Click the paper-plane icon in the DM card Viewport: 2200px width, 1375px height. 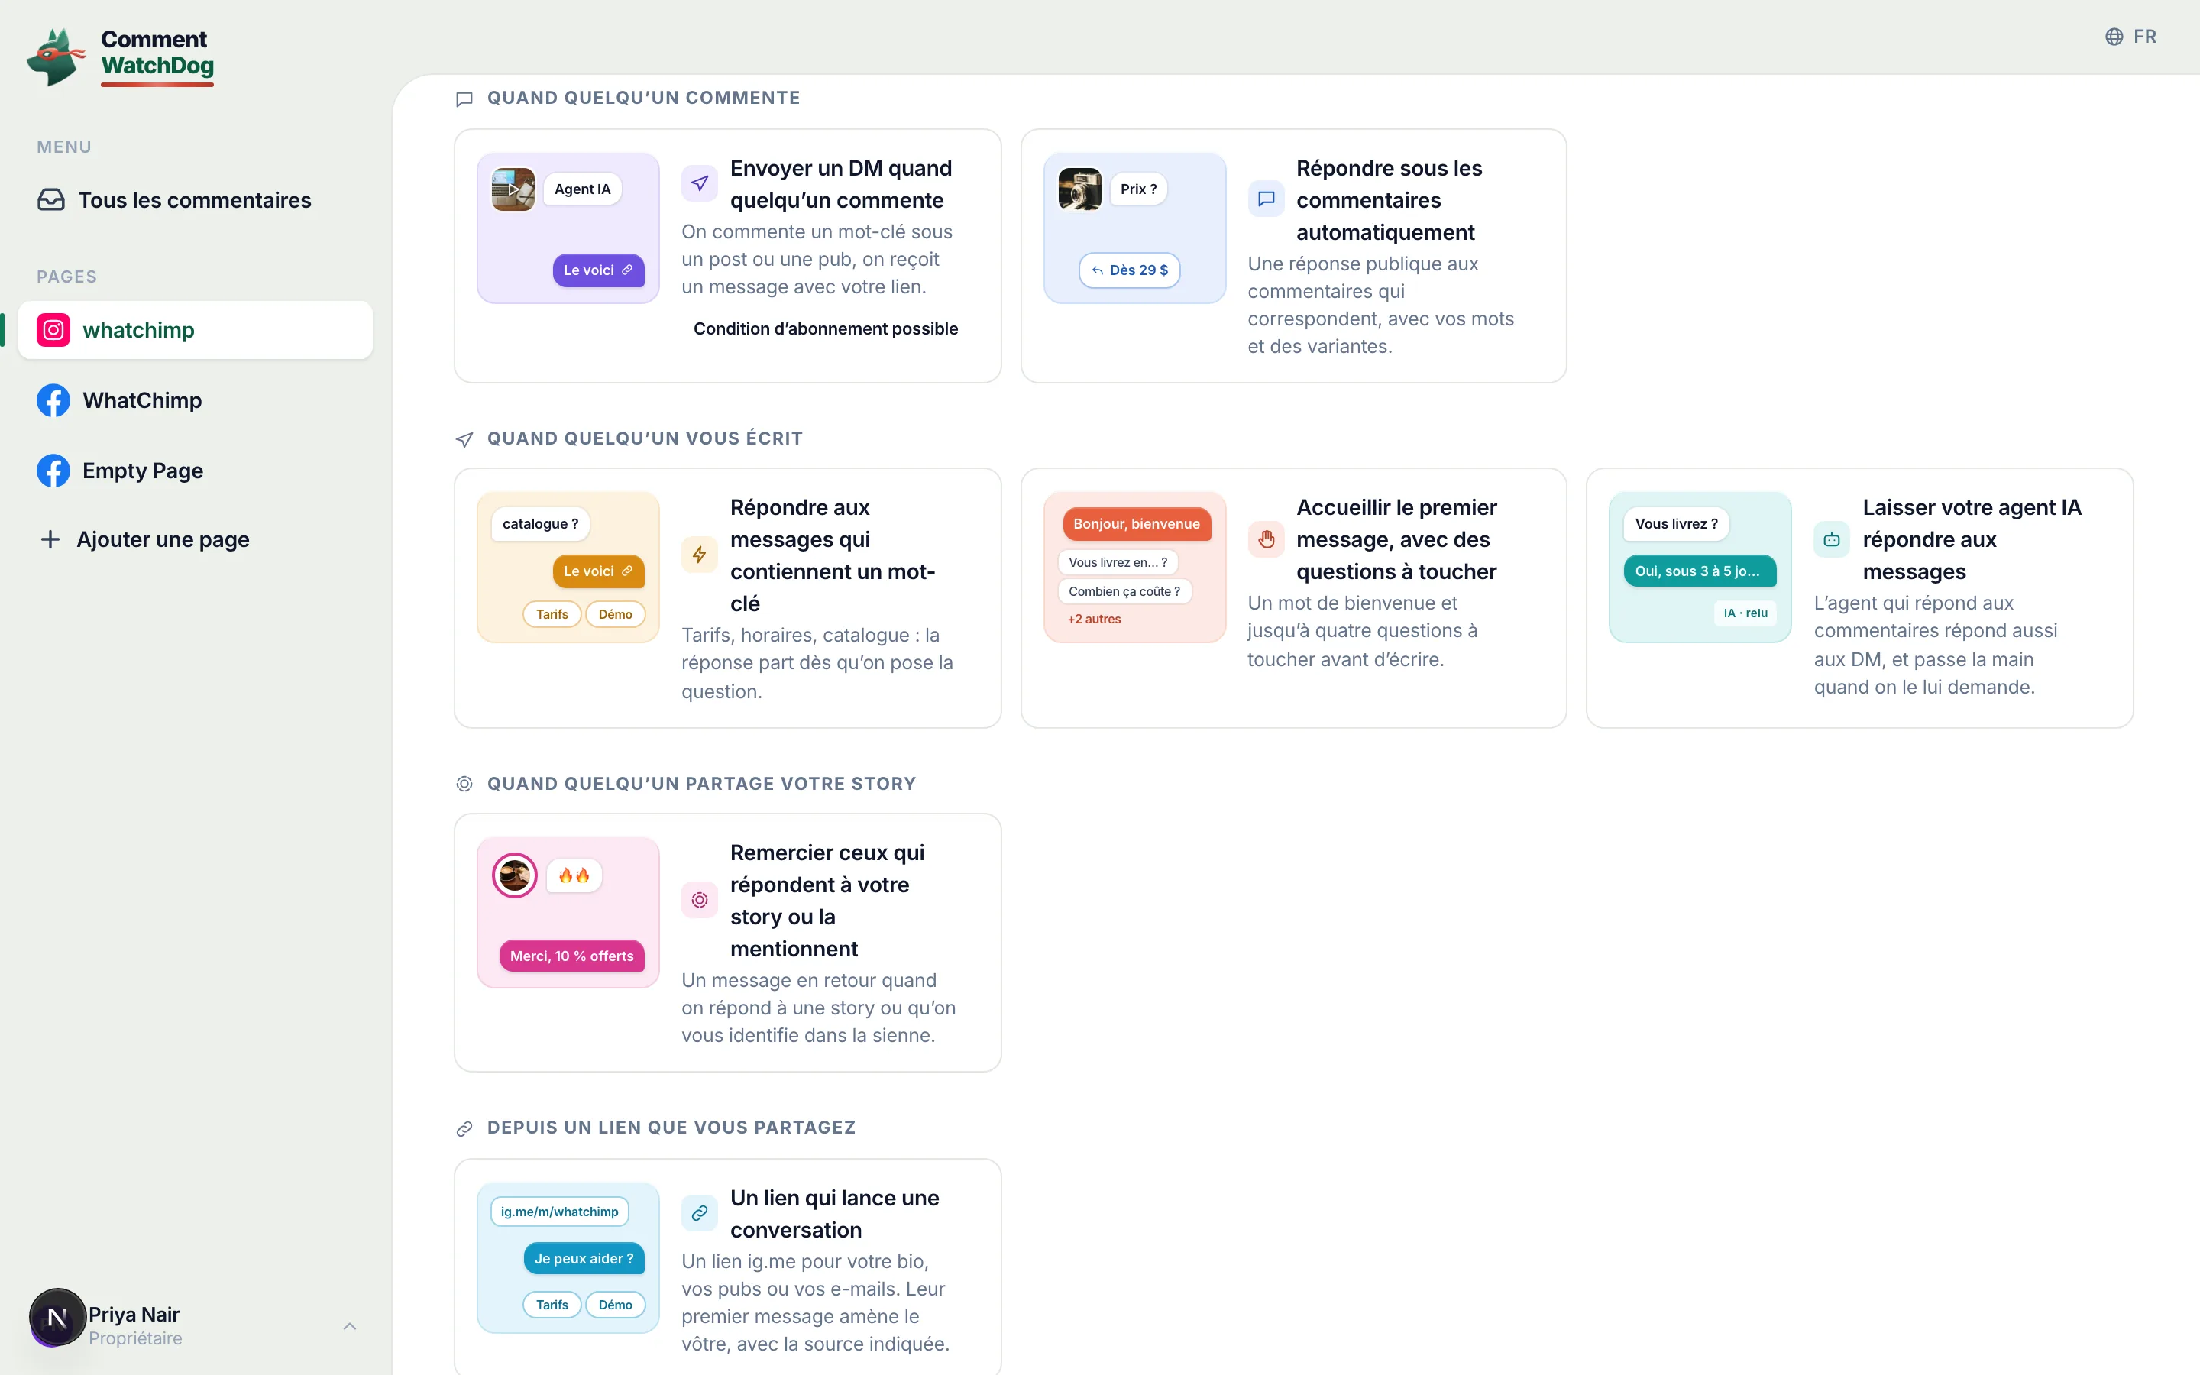click(699, 183)
